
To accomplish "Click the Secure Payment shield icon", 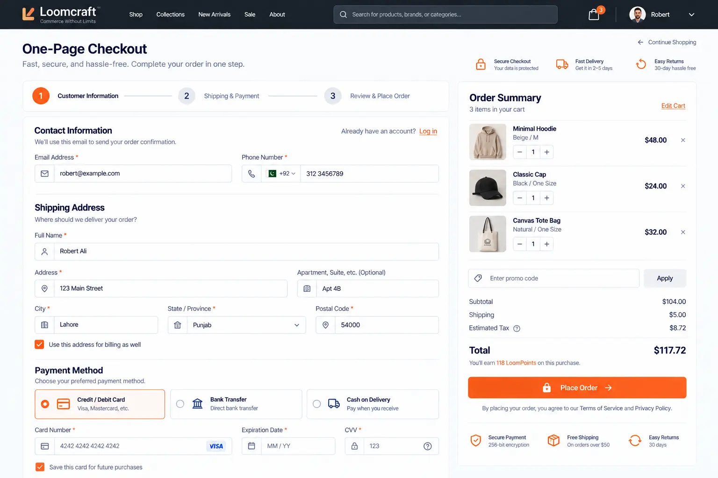I will (x=476, y=440).
